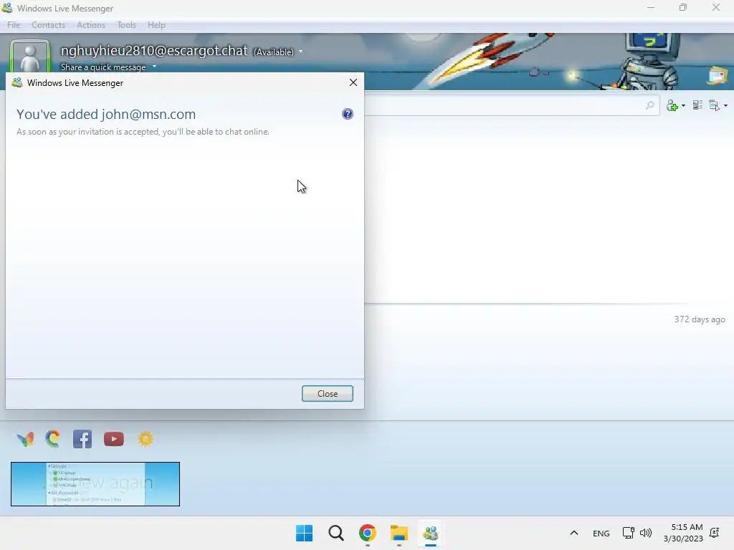Image resolution: width=734 pixels, height=550 pixels.
Task: Show hidden system tray icons
Action: click(x=574, y=533)
